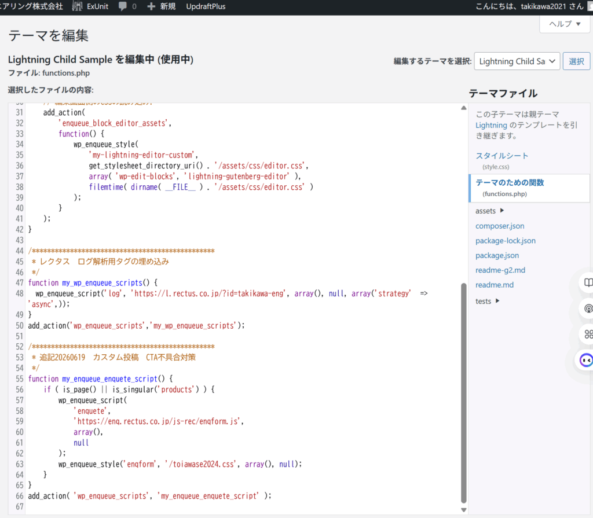The image size is (593, 518).
Task: Click line 66 add_action my_enqueue_enquete_script
Action: point(150,495)
